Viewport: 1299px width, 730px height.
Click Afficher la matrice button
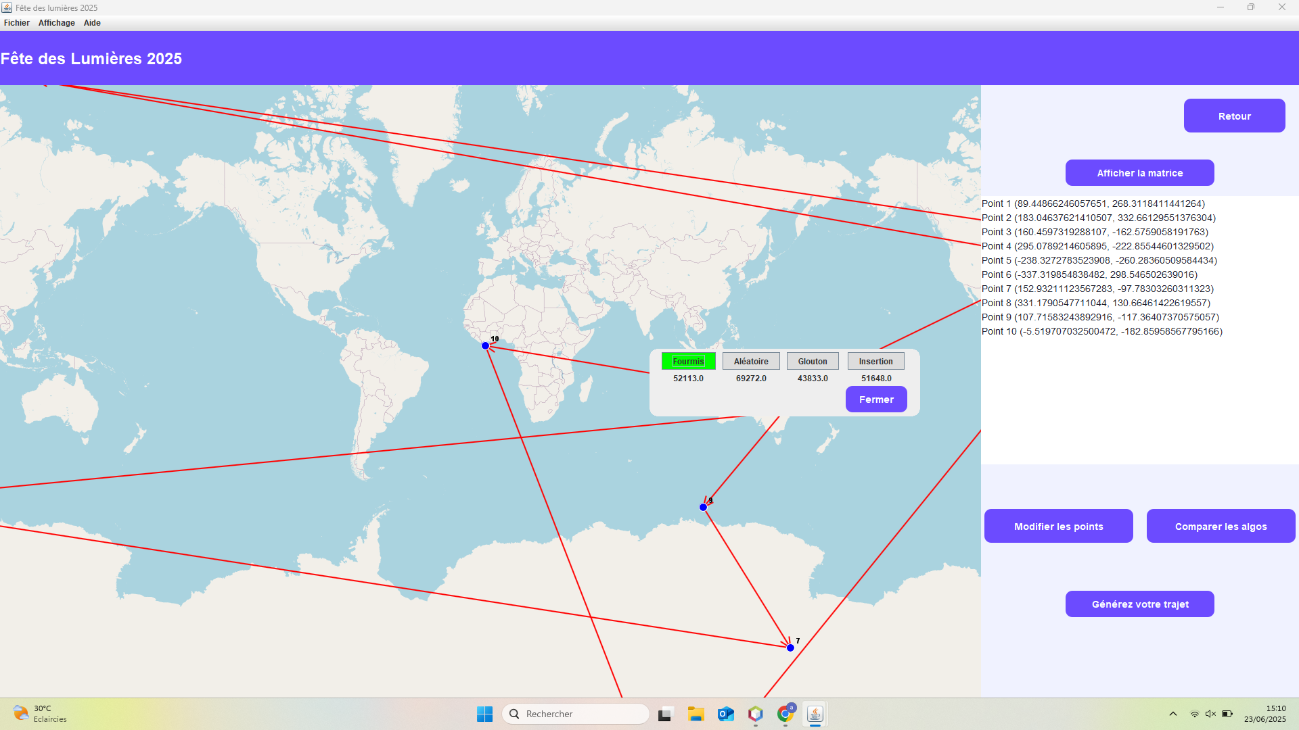[x=1139, y=173]
